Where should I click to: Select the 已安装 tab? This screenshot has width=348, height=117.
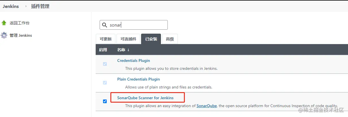pyautogui.click(x=151, y=39)
